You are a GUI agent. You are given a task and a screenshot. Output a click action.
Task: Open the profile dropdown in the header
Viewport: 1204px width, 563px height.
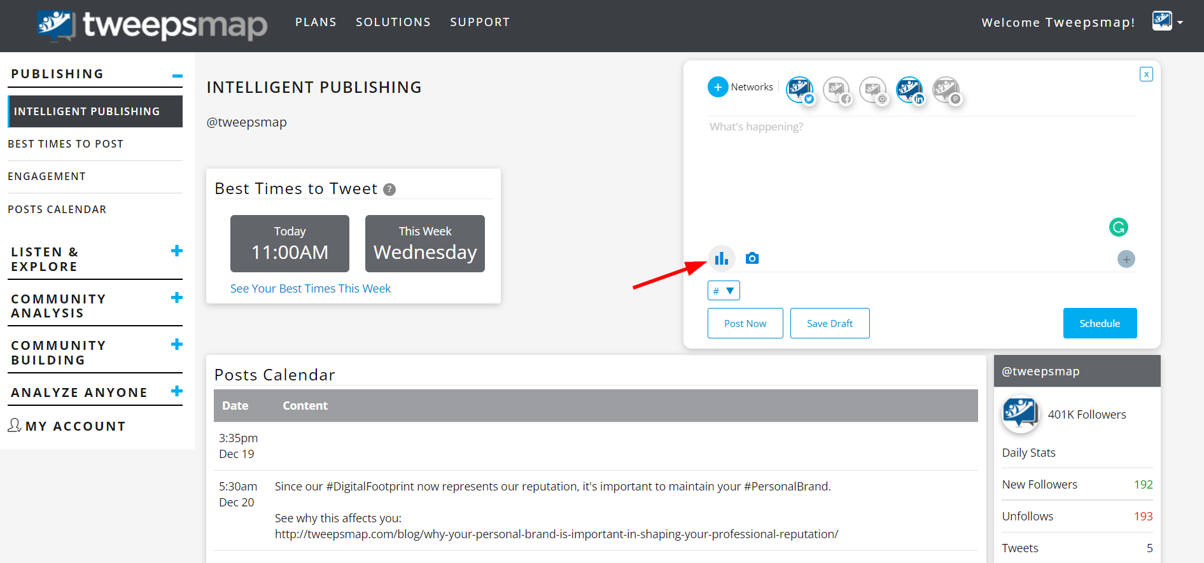pyautogui.click(x=1168, y=22)
